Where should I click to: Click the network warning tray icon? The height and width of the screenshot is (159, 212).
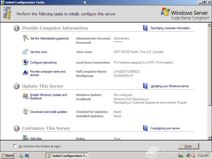pyautogui.click(x=188, y=156)
